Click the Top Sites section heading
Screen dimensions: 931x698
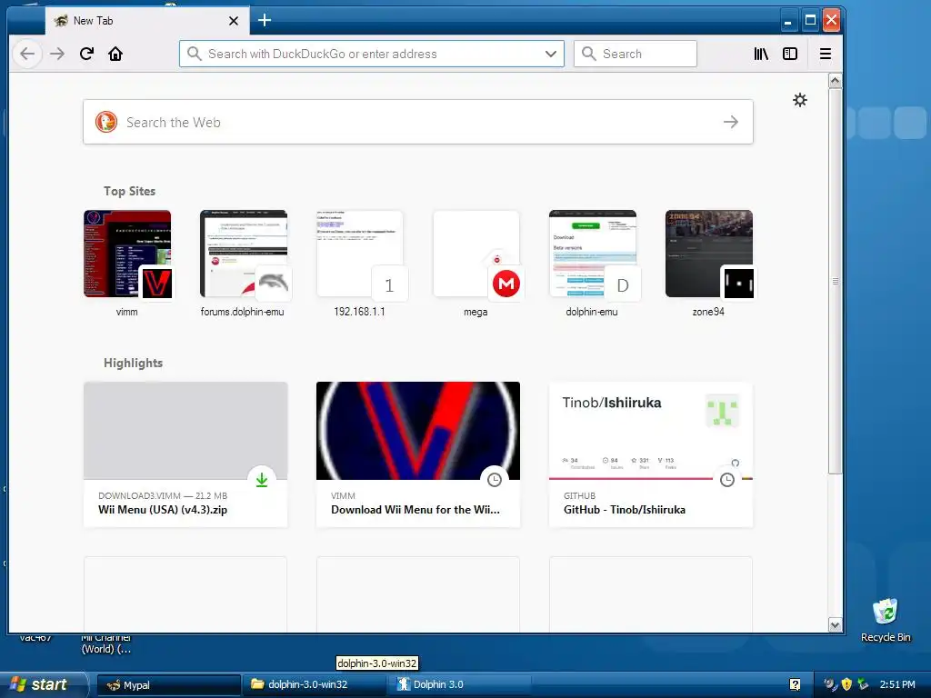pyautogui.click(x=129, y=191)
